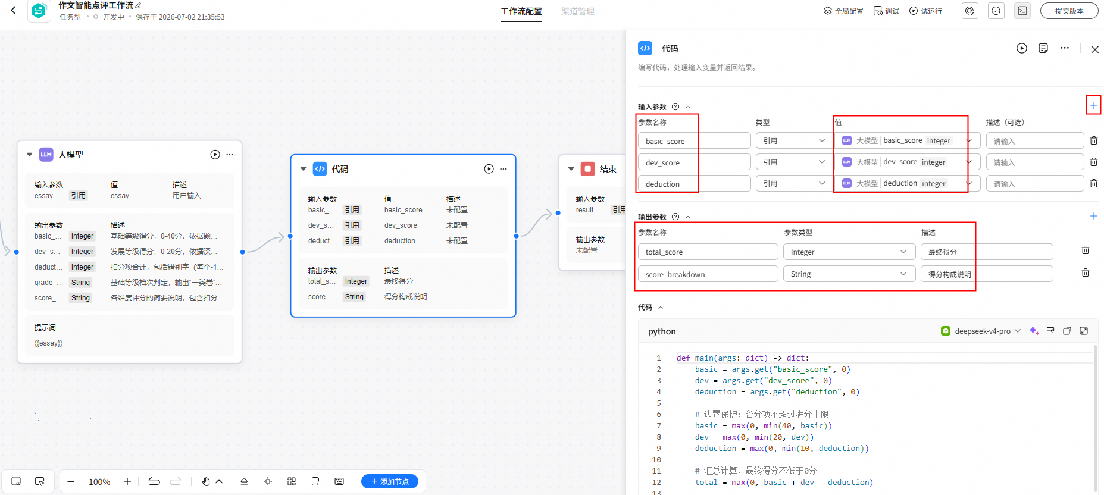This screenshot has height=495, width=1104.
Task: Edit the total_score output name field
Action: [708, 252]
